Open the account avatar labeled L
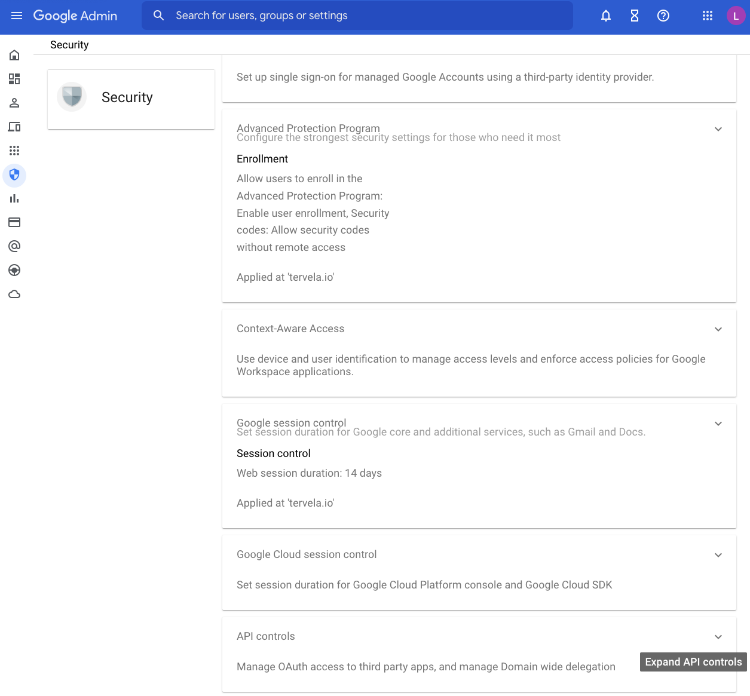750x696 pixels. click(736, 16)
